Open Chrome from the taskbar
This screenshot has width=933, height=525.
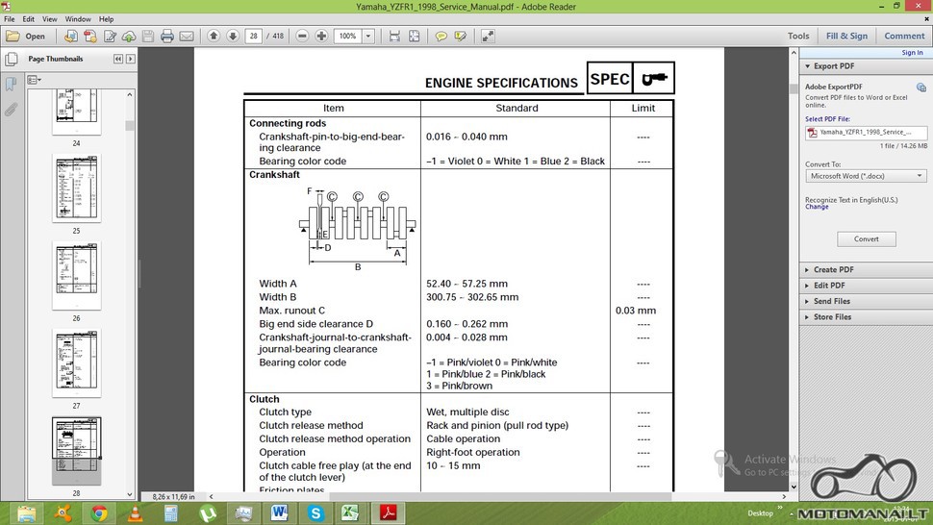pos(99,513)
